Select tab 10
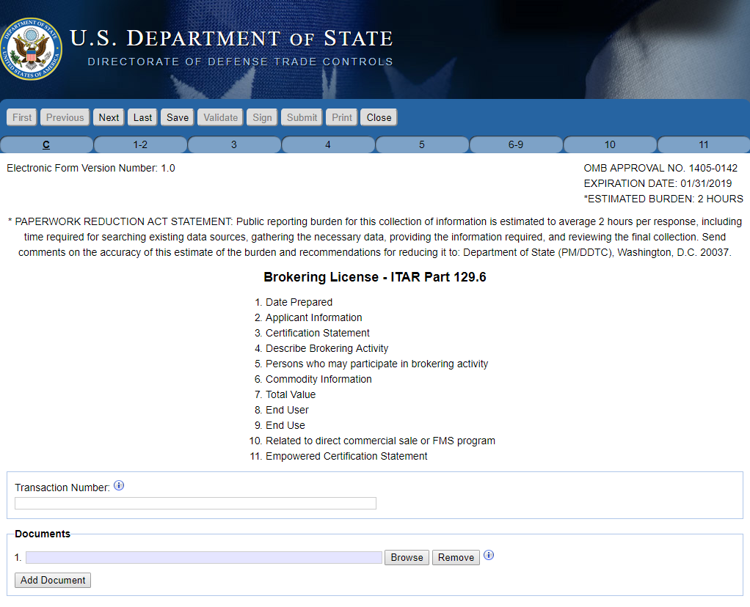750x607 pixels. (x=610, y=145)
